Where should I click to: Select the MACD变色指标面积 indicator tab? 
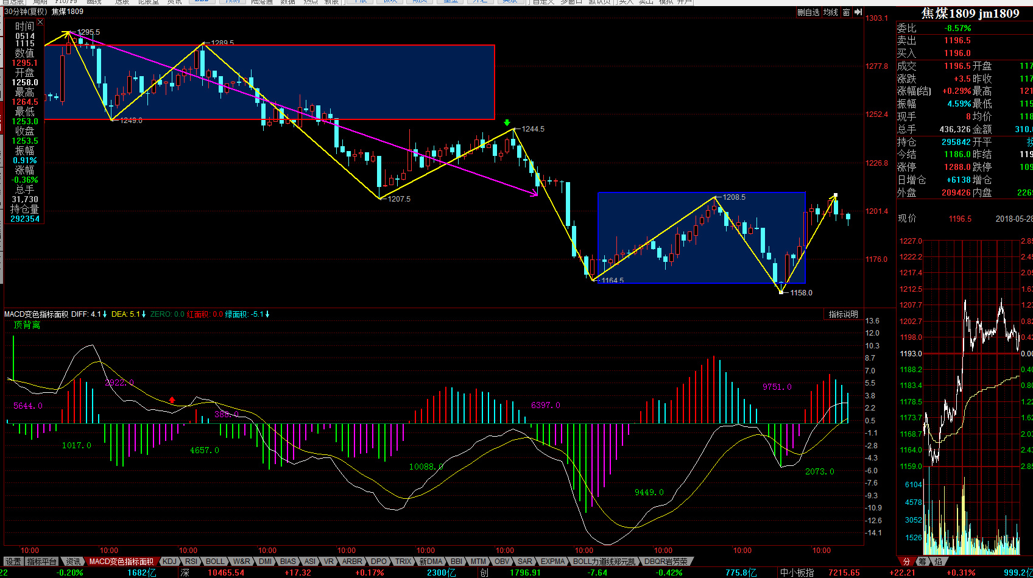tap(121, 562)
